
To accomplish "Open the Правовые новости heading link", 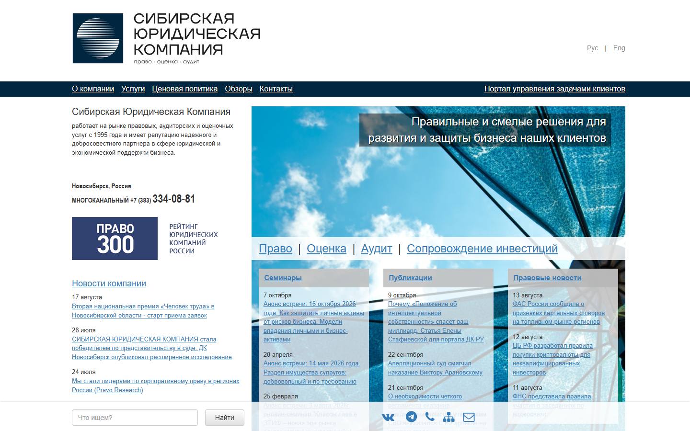I will [547, 278].
